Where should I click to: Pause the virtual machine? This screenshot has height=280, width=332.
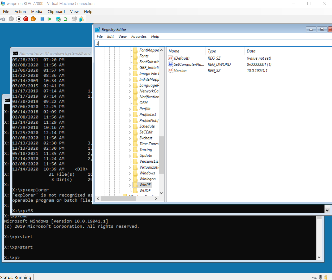coord(42,19)
